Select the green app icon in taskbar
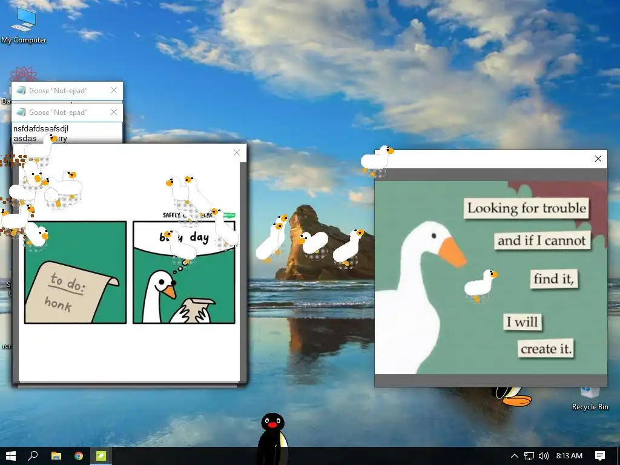 point(101,456)
